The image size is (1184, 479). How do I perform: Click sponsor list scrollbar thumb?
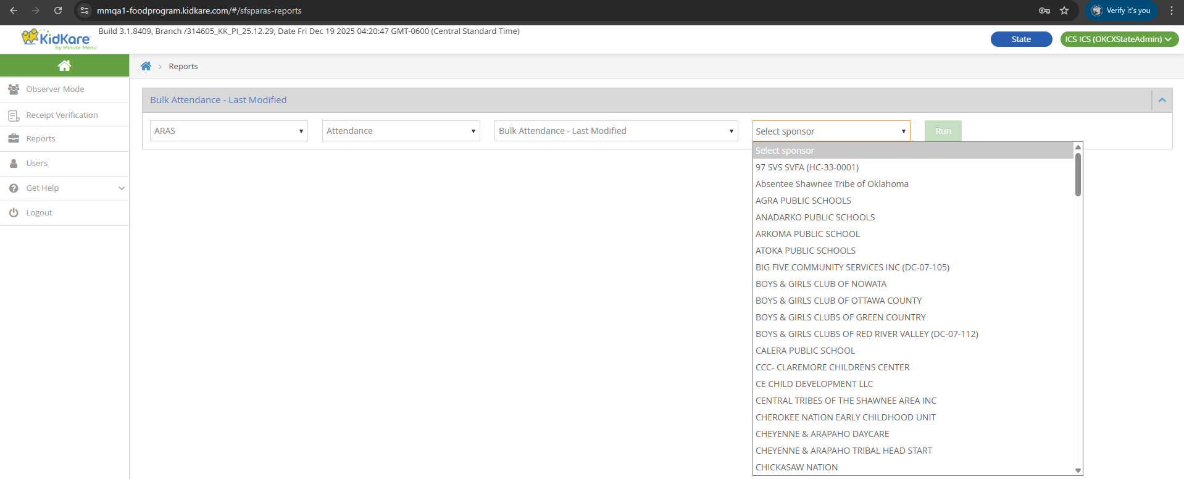pos(1078,174)
